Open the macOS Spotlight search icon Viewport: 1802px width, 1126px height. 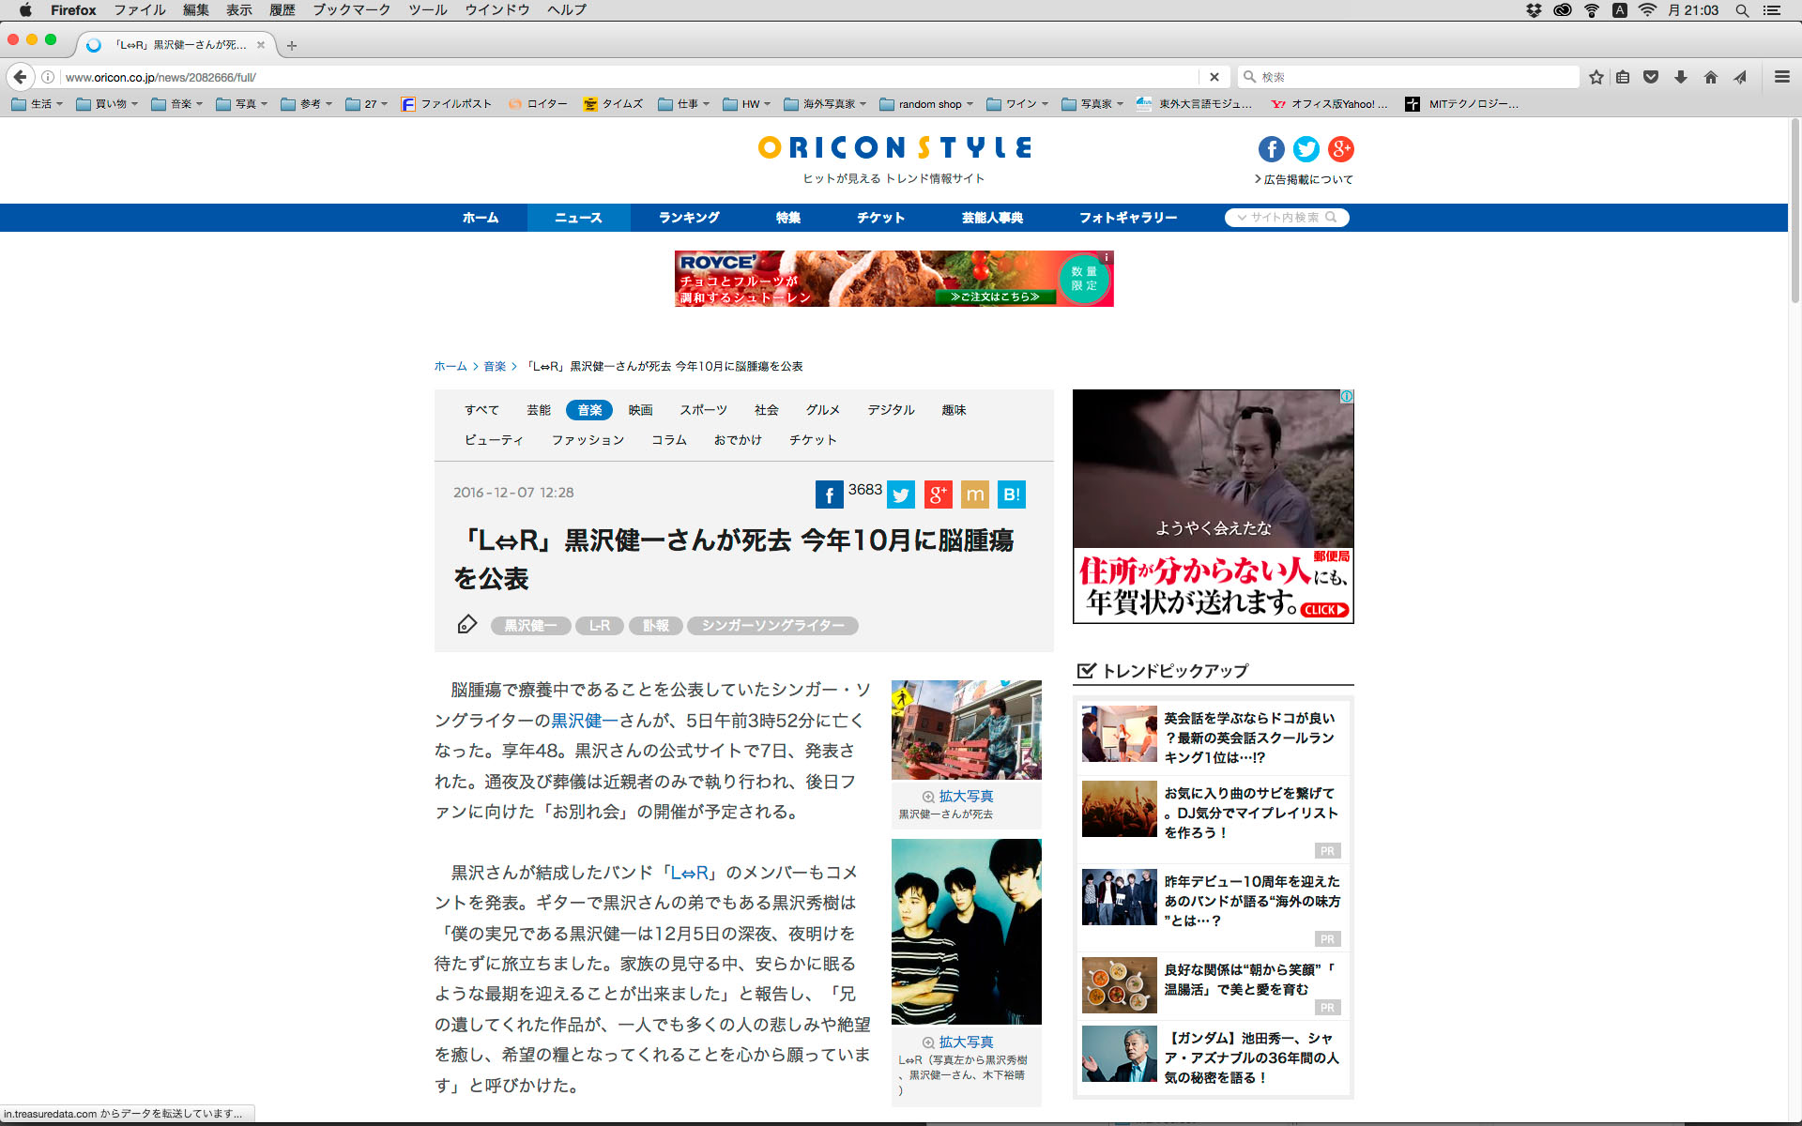(x=1742, y=10)
